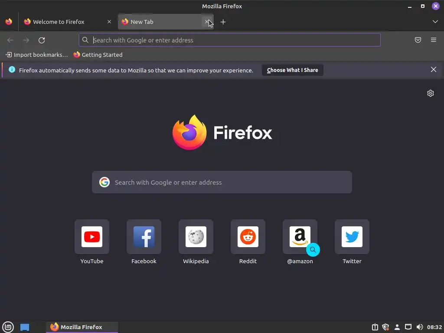Dismiss the data sharing notification bar

coord(433,69)
